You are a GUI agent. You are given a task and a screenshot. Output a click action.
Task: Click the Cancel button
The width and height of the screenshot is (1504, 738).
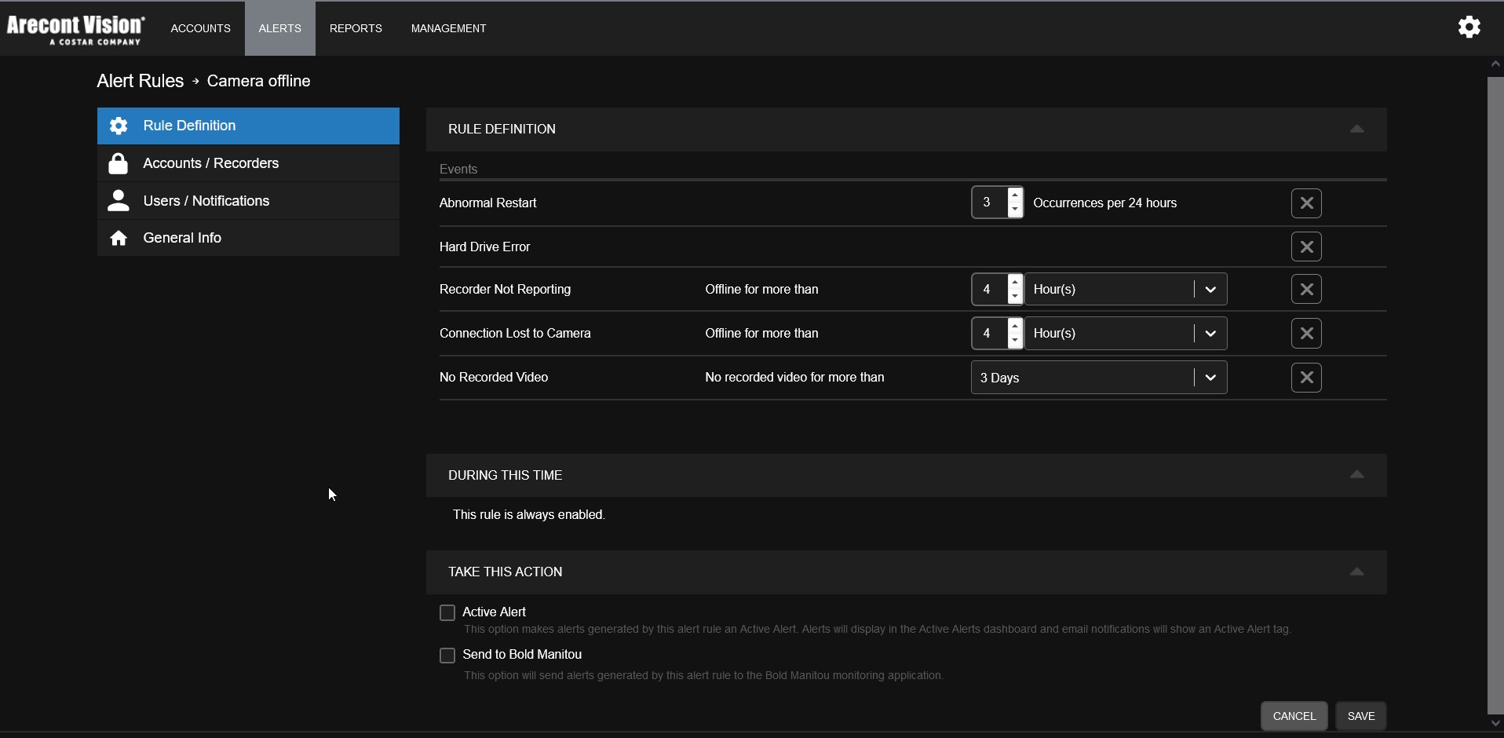1294,716
